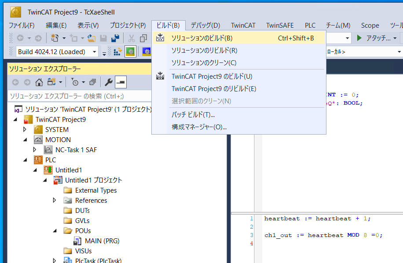Collapse Untitled1 プロジェクト node

[x=45, y=180]
